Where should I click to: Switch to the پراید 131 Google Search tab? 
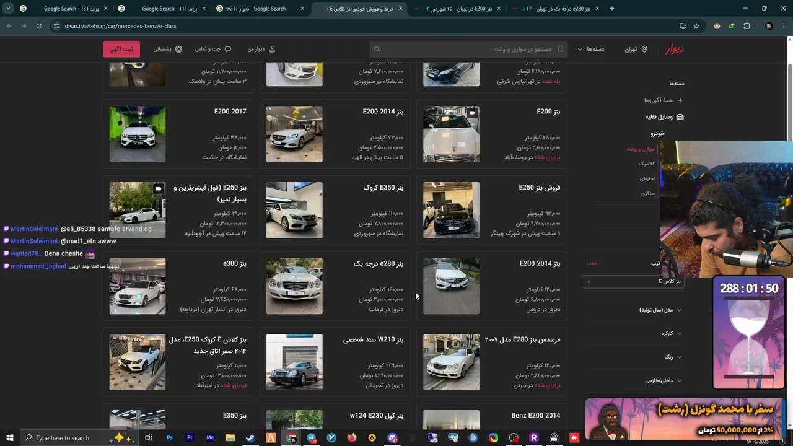pyautogui.click(x=64, y=9)
